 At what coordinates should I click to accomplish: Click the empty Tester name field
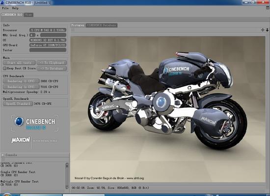[x=48, y=50]
